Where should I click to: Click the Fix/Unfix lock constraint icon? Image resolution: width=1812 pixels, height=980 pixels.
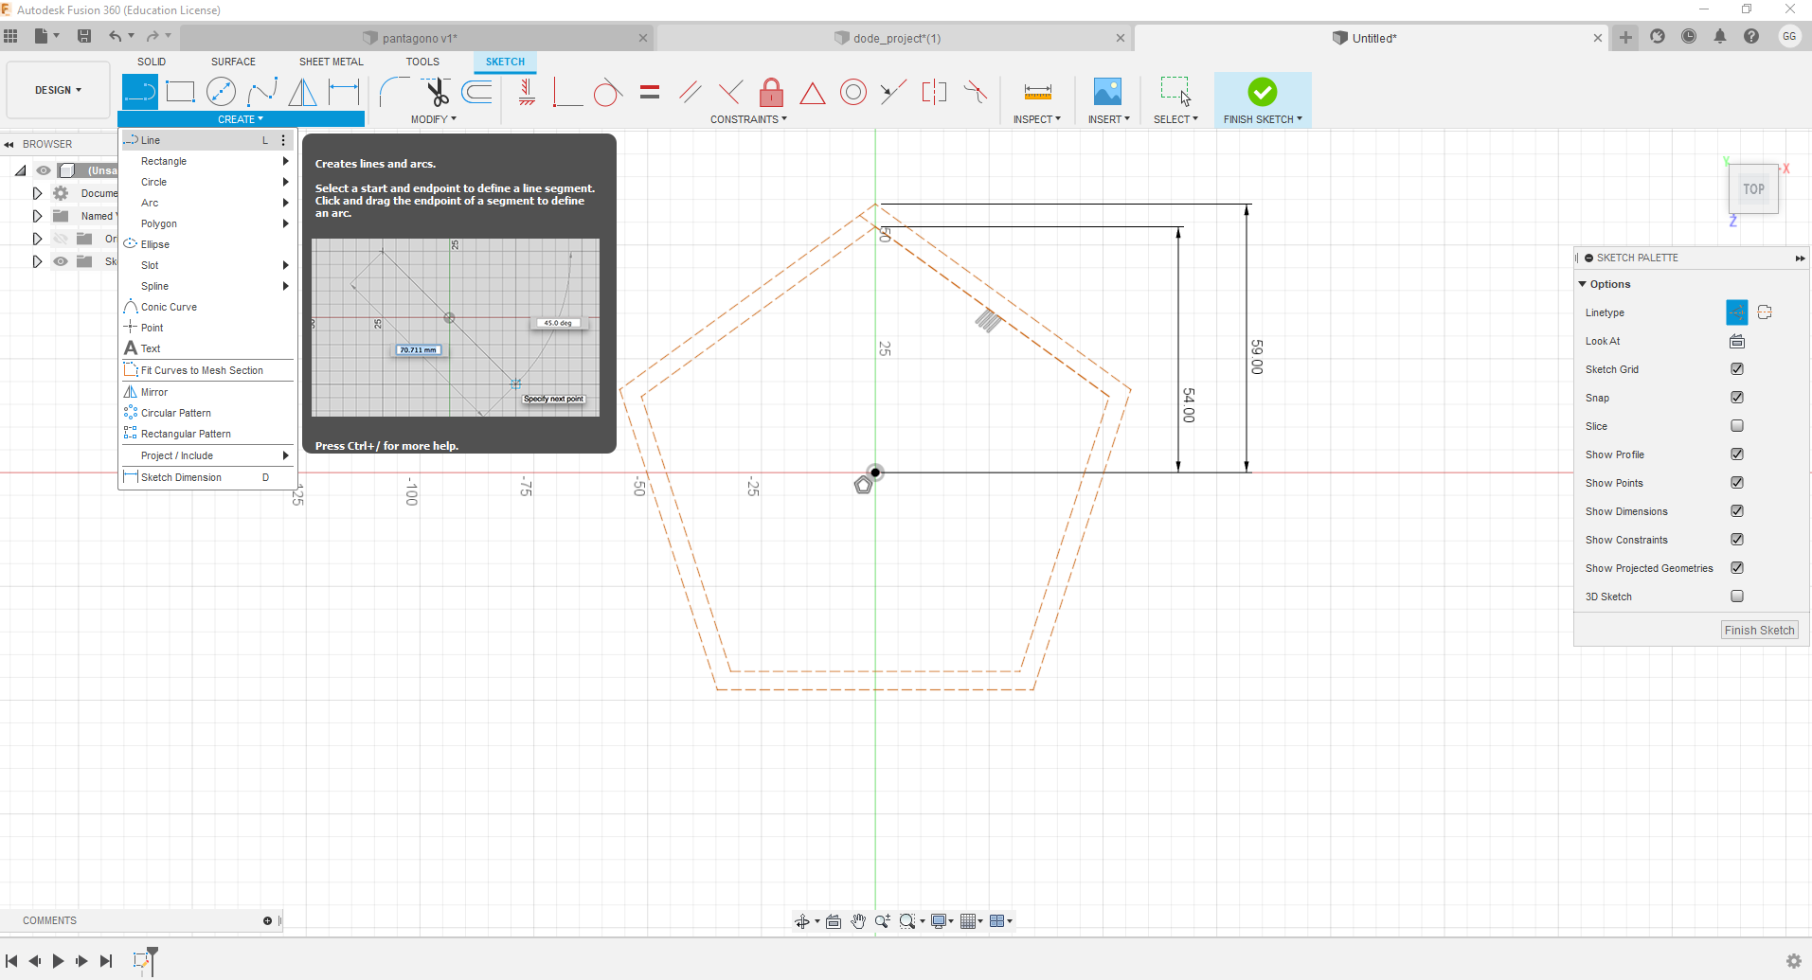772,92
